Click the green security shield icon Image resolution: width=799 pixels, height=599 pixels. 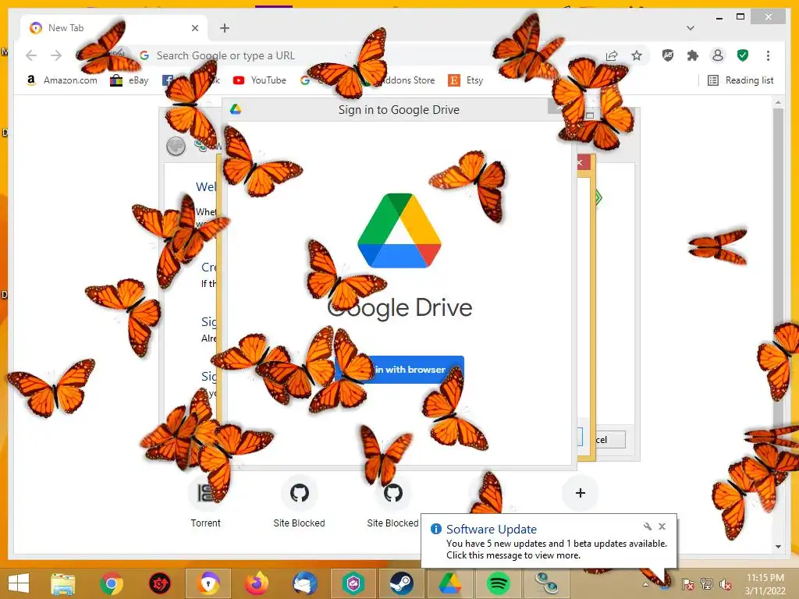click(x=743, y=55)
